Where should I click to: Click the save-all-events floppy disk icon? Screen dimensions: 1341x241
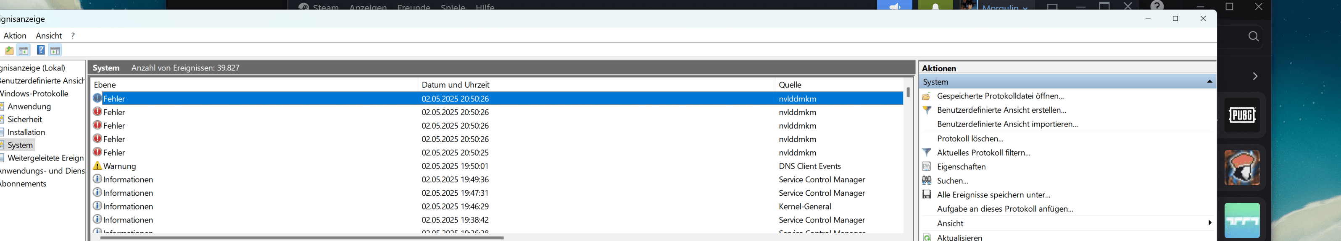[927, 195]
